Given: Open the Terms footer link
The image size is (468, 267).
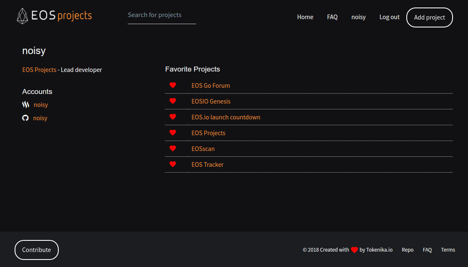Looking at the screenshot, I should (448, 250).
